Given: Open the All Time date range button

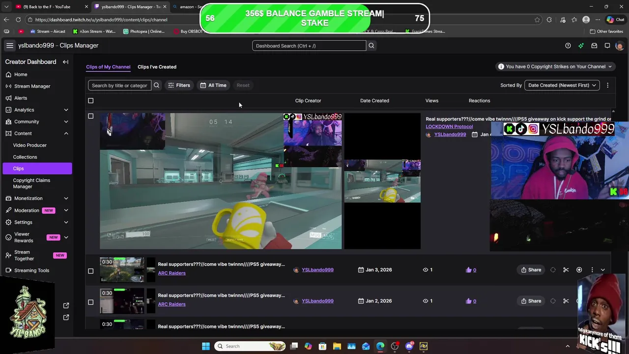Looking at the screenshot, I should [x=213, y=85].
